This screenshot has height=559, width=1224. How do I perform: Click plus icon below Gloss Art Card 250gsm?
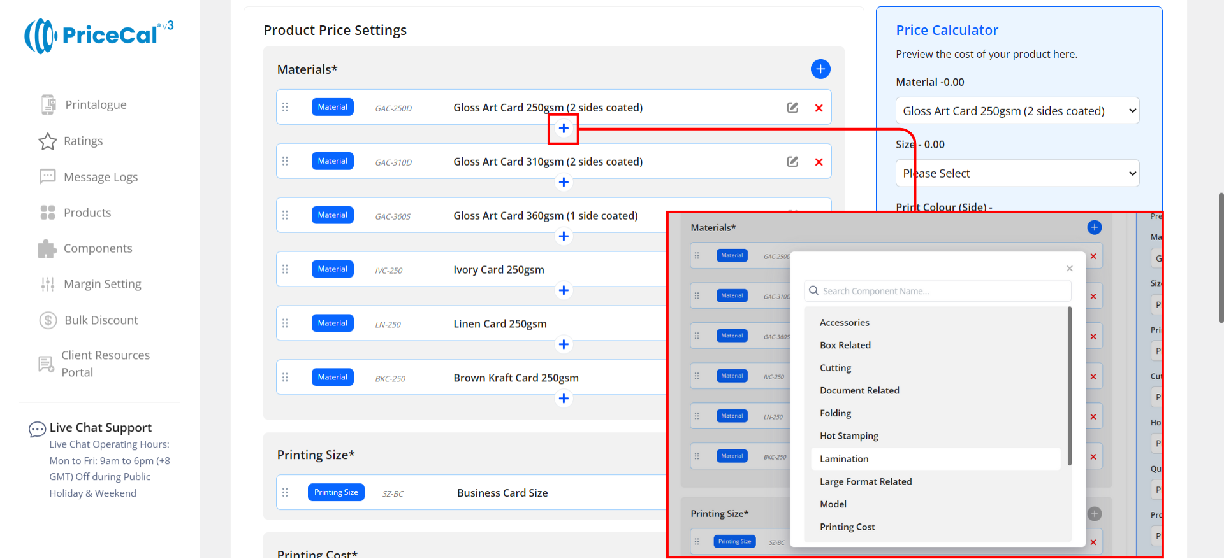(x=564, y=129)
